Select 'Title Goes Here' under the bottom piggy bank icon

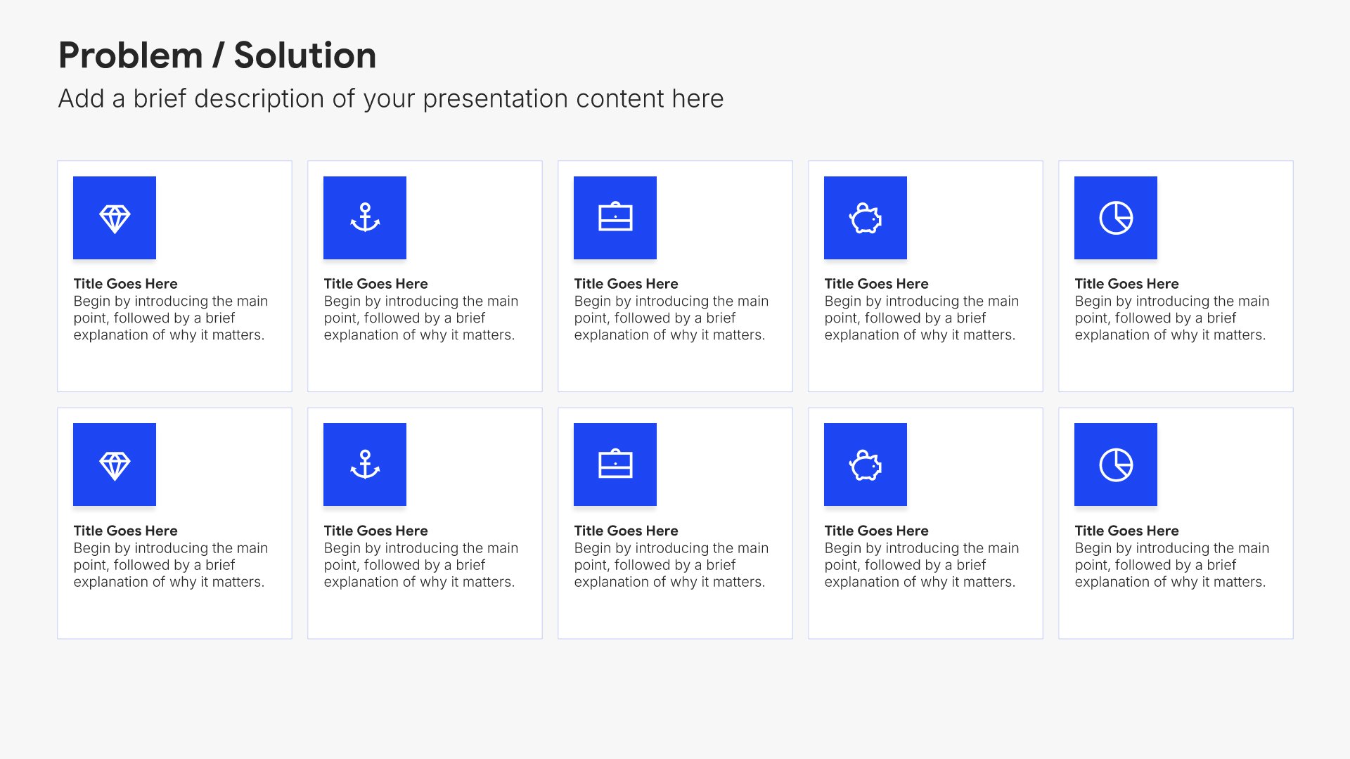click(876, 531)
